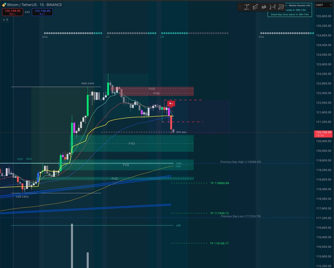Click the upper red FVG zone label

(152, 89)
